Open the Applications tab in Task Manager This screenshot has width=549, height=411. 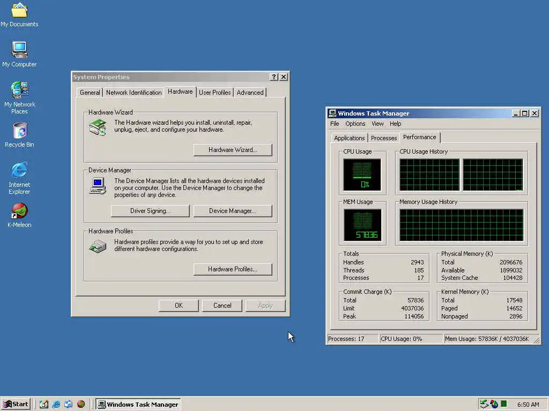coord(349,138)
